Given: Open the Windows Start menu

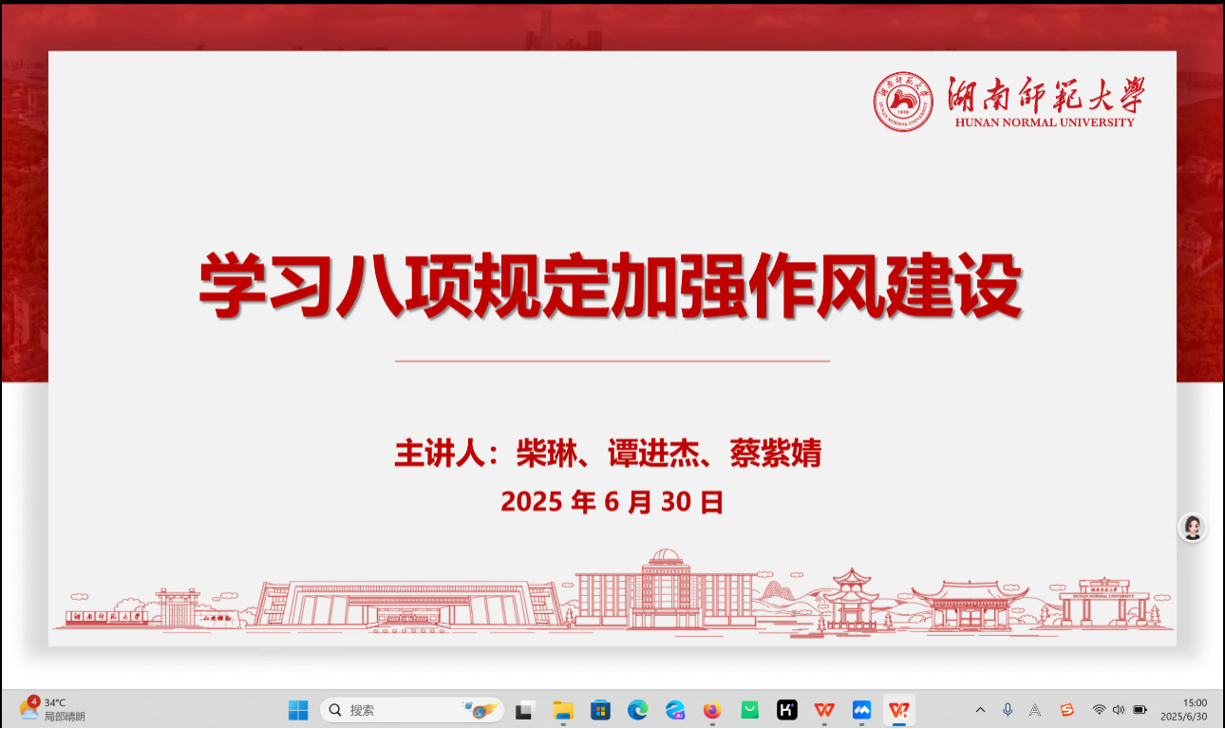Looking at the screenshot, I should pos(298,710).
